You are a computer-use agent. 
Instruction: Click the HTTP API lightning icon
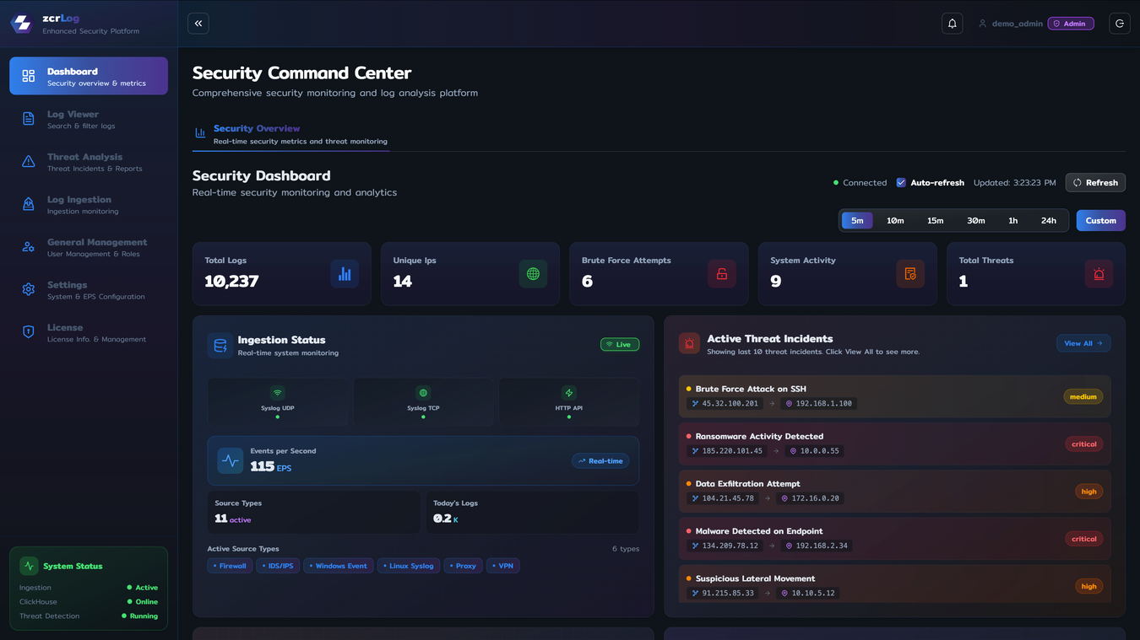click(x=569, y=393)
